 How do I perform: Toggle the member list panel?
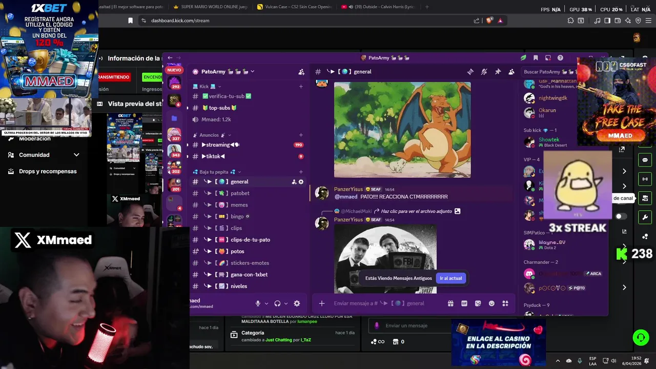[x=511, y=72]
